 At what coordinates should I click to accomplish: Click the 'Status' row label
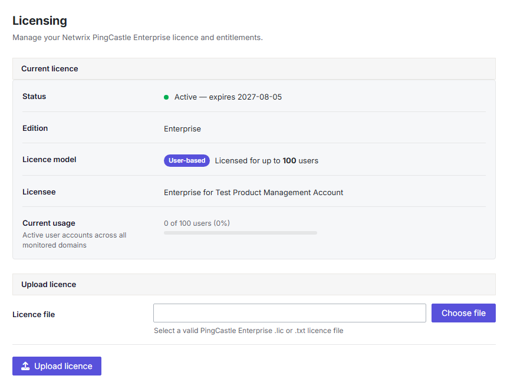[34, 96]
